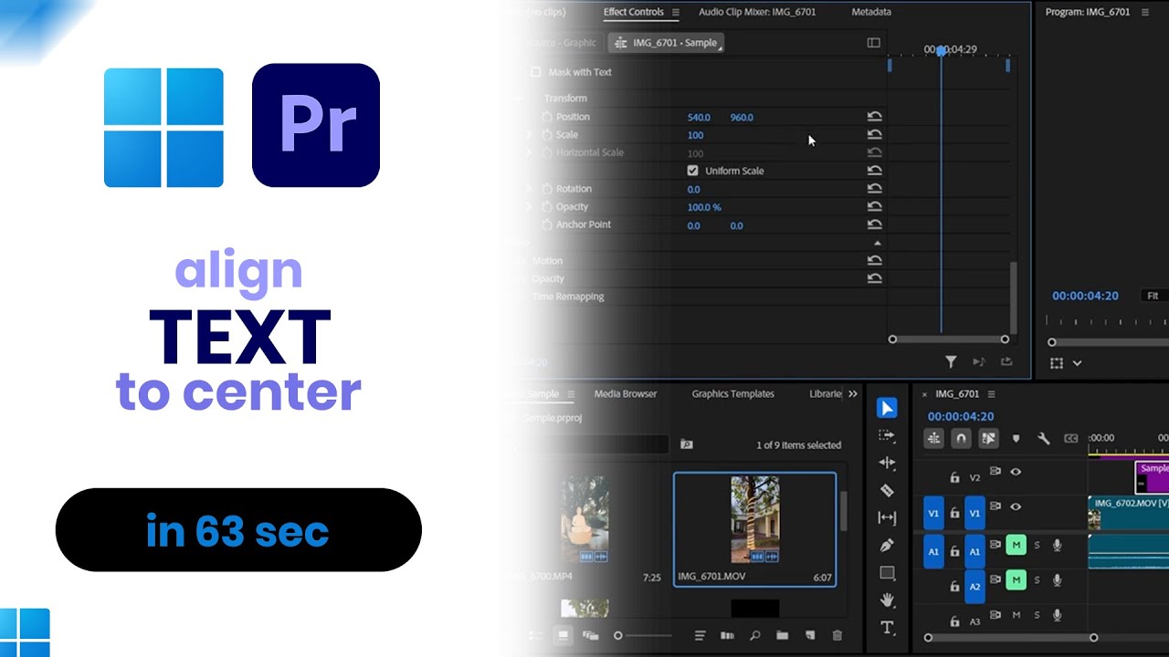Open IMG_6701 timeline panel menu
The width and height of the screenshot is (1169, 657).
[x=991, y=394]
